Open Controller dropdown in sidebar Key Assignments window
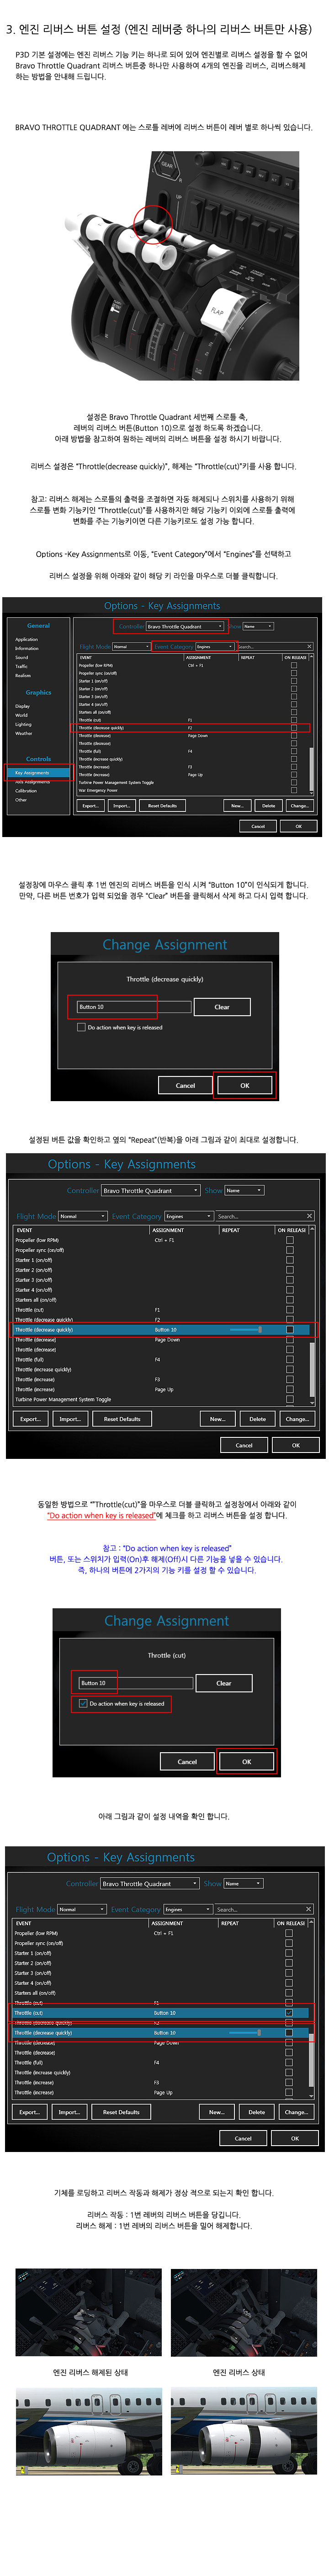This screenshot has height=2576, width=329. coord(184,626)
